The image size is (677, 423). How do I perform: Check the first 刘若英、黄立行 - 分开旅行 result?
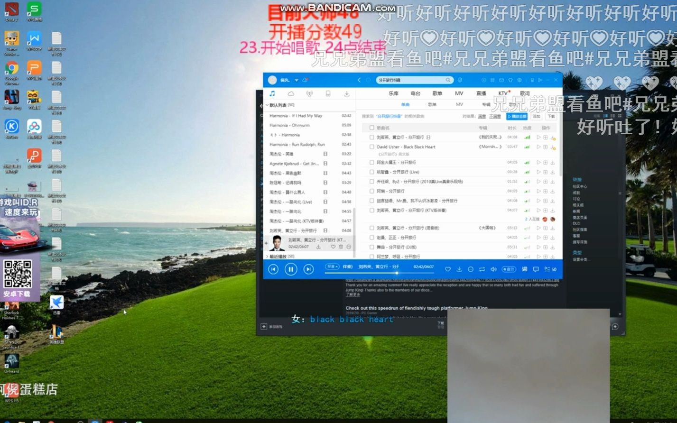(371, 137)
